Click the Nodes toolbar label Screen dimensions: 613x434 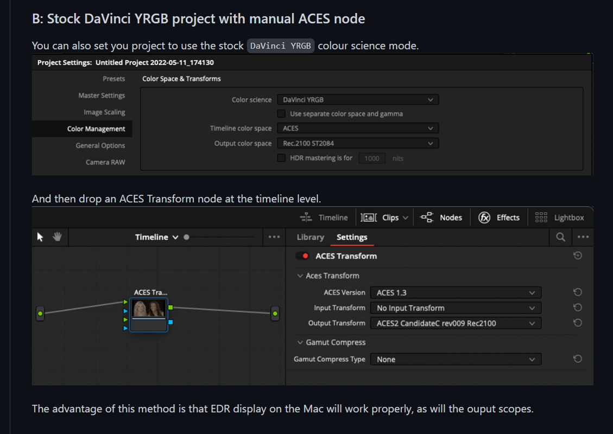[451, 218]
